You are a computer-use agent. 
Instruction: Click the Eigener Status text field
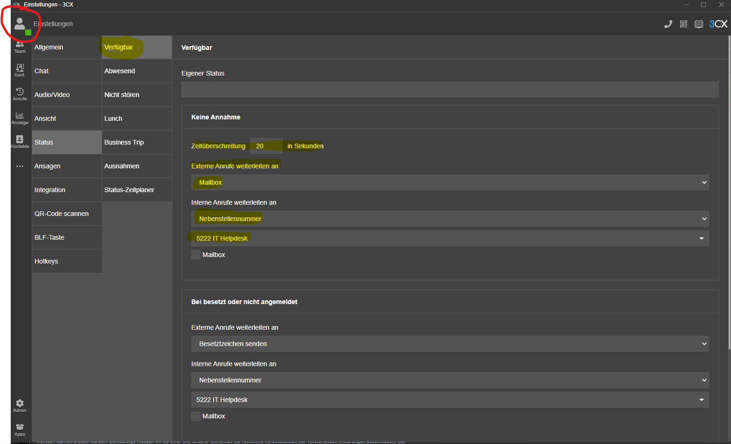click(450, 90)
